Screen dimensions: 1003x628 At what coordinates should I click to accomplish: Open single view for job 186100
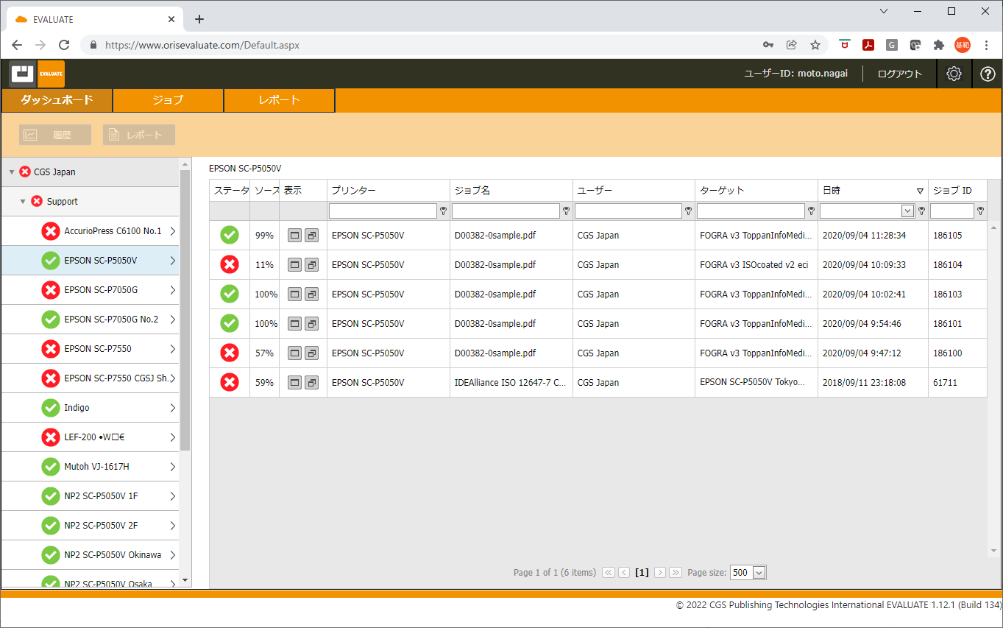pyautogui.click(x=295, y=353)
